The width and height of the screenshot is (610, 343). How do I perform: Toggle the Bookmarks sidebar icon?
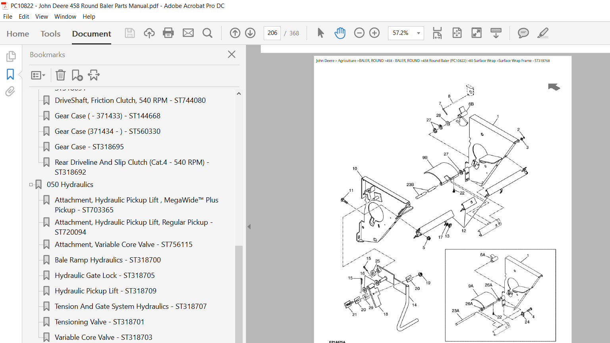10,74
